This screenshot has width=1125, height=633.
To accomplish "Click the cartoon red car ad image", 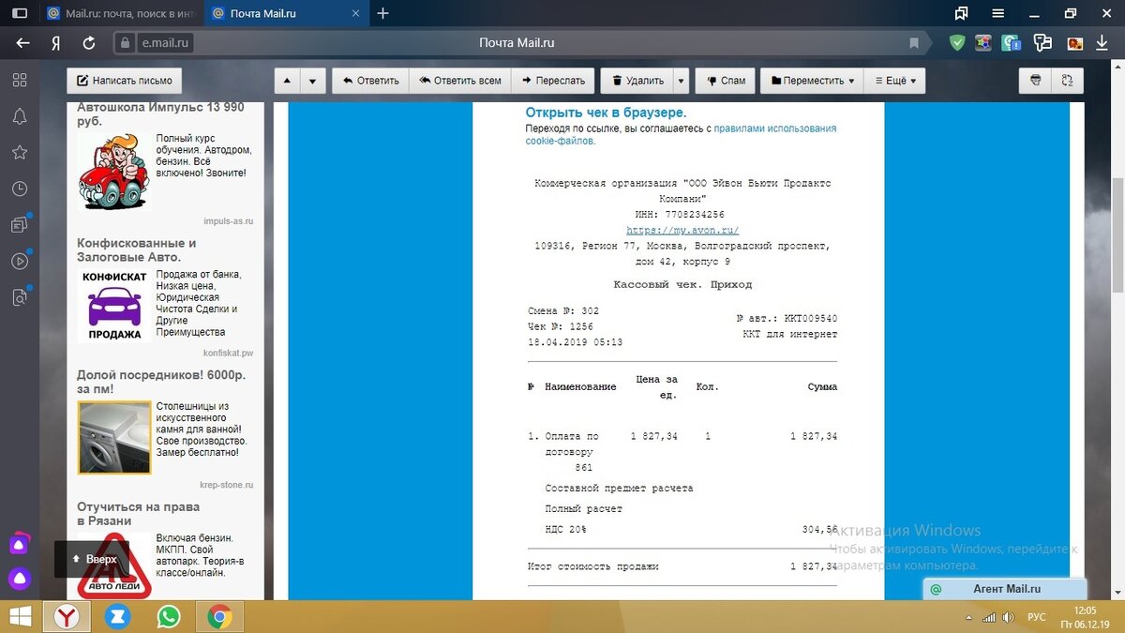I will [113, 171].
